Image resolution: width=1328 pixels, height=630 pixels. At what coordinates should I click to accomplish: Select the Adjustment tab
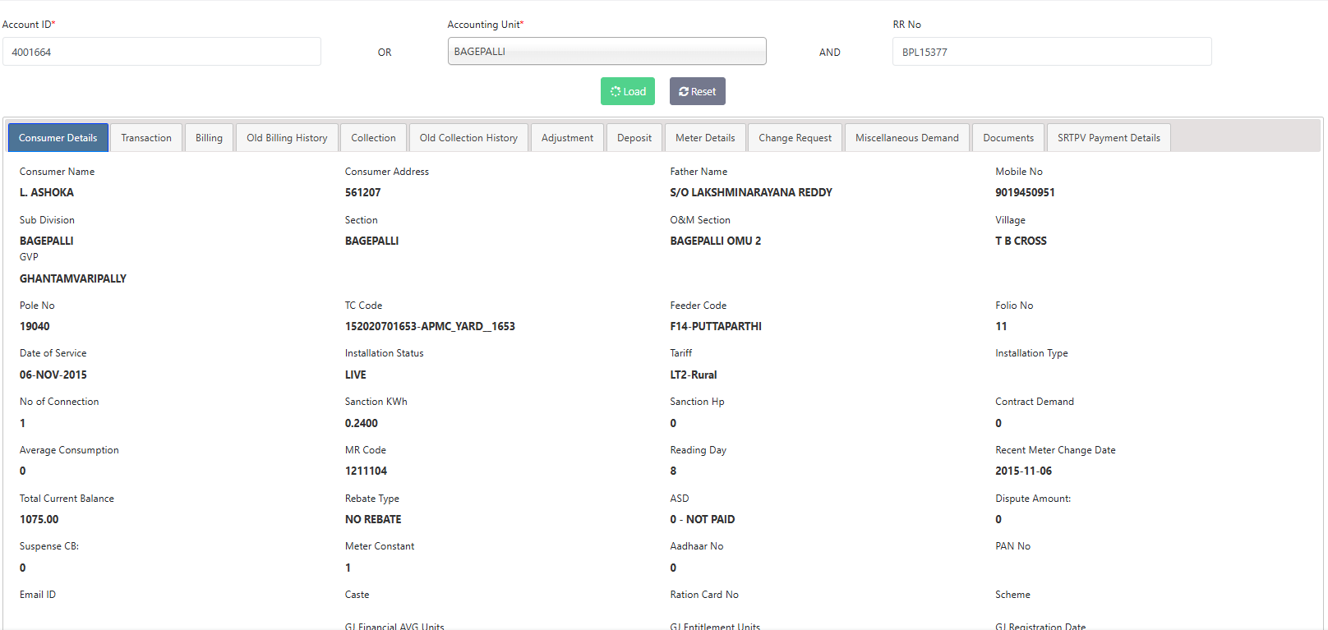pyautogui.click(x=567, y=138)
